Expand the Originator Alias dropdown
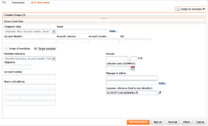Viewport: 208px width, 126px height. coord(54,31)
